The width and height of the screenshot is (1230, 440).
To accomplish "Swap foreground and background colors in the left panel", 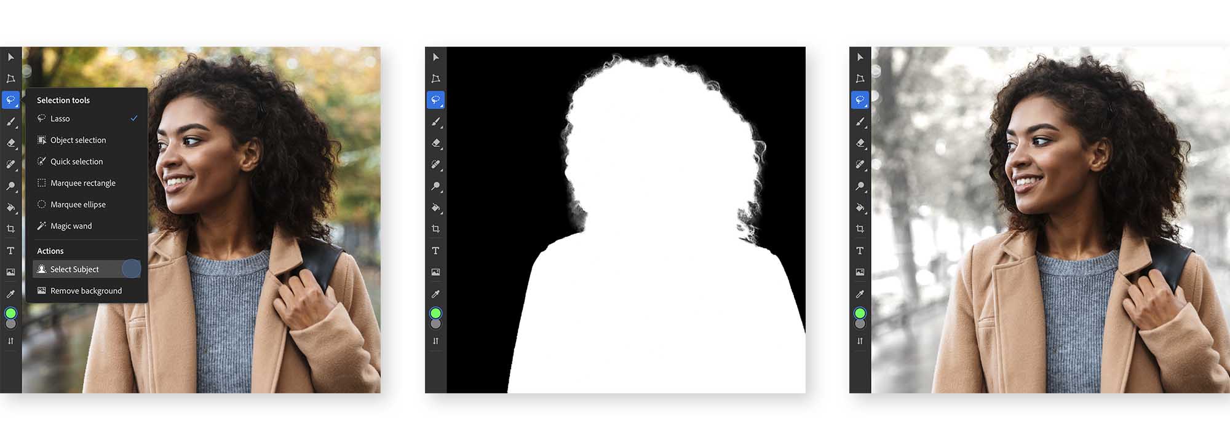I will (11, 341).
